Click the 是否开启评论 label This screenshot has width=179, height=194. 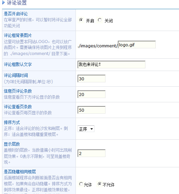[x=16, y=14]
